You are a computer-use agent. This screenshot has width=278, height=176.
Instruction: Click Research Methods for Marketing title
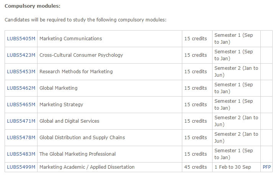[76, 72]
